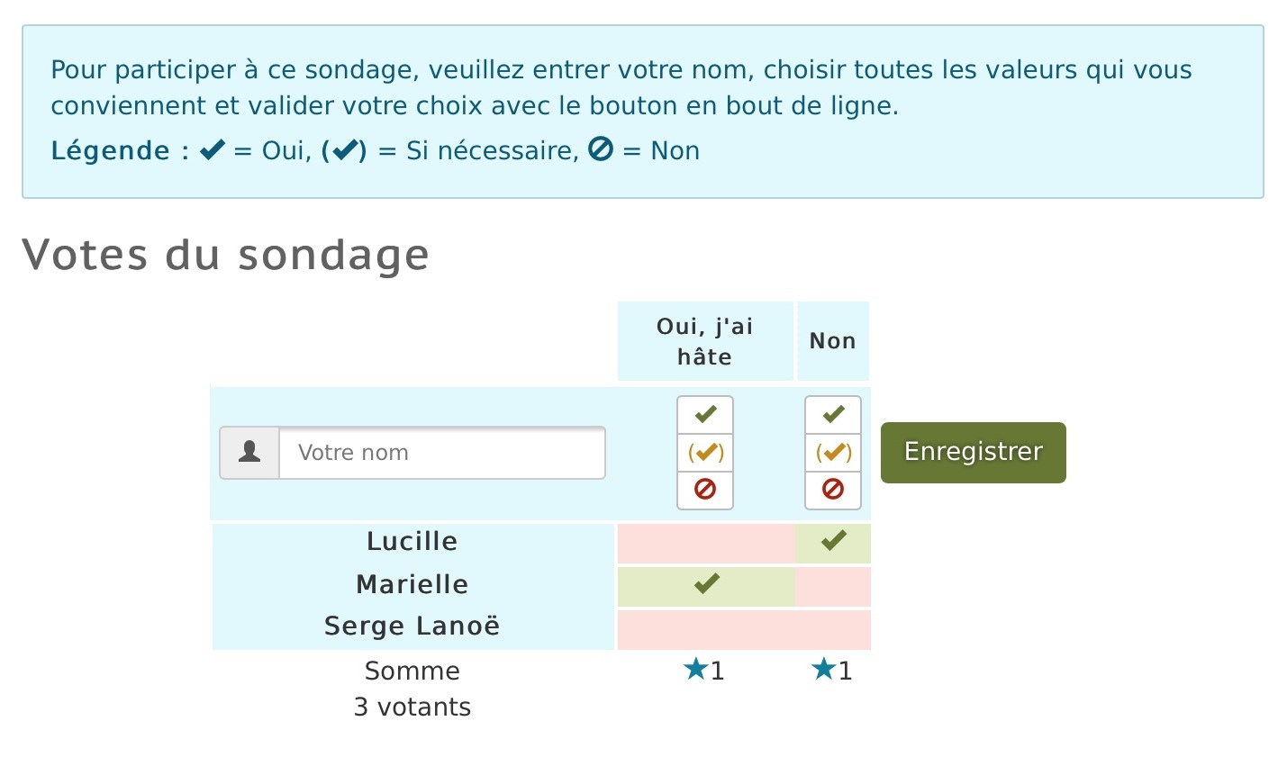Click Marielle's green checkmark vote
The height and width of the screenshot is (757, 1287).
[x=706, y=583]
